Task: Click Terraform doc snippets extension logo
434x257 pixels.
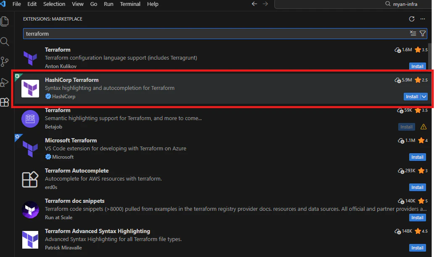Action: 30,210
